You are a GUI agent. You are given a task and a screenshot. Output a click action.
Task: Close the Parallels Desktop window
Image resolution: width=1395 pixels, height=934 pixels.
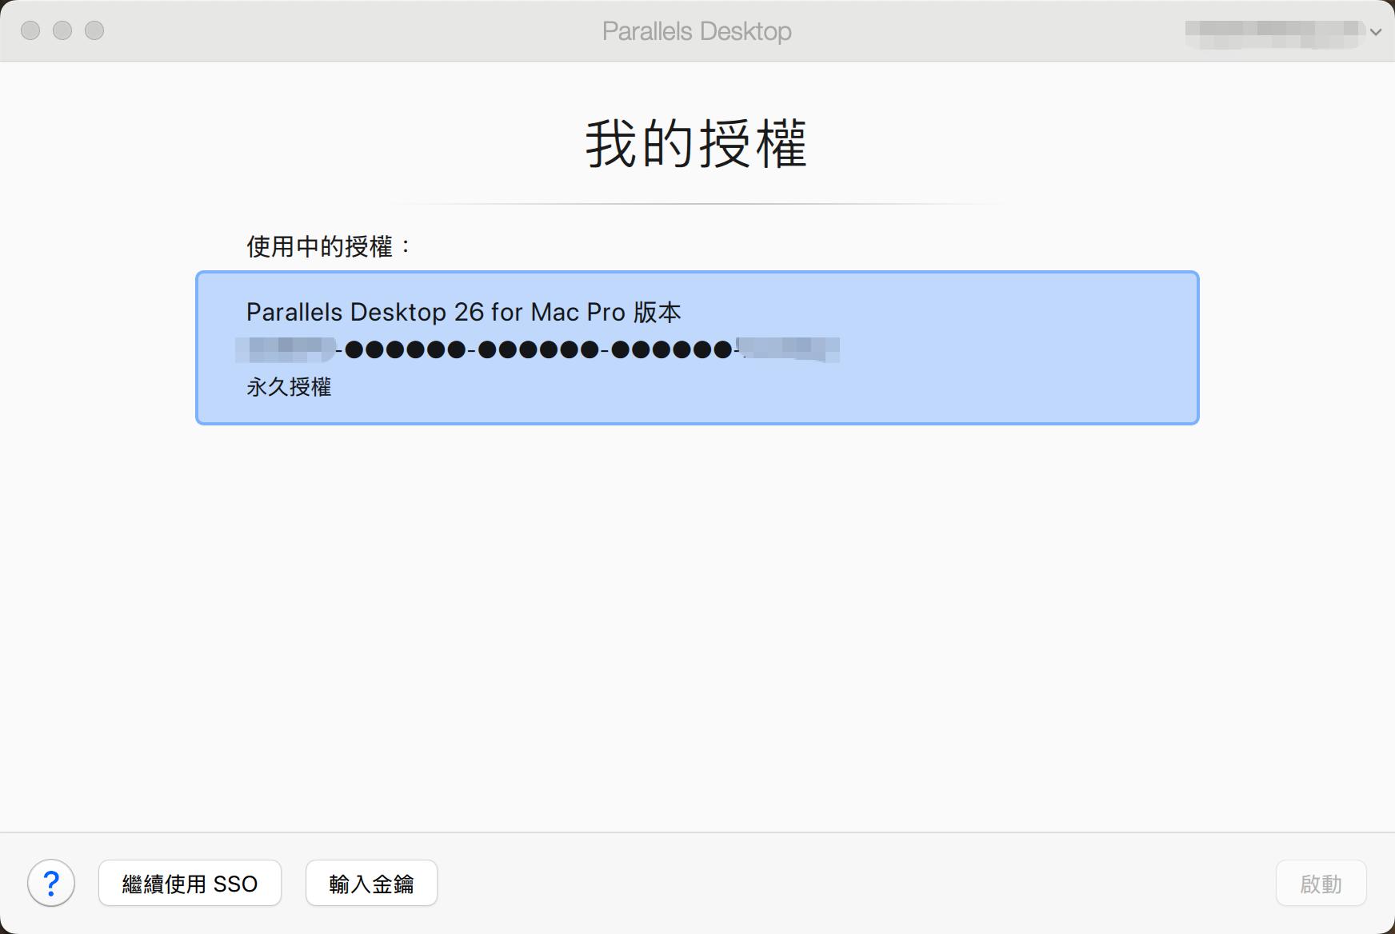click(30, 30)
